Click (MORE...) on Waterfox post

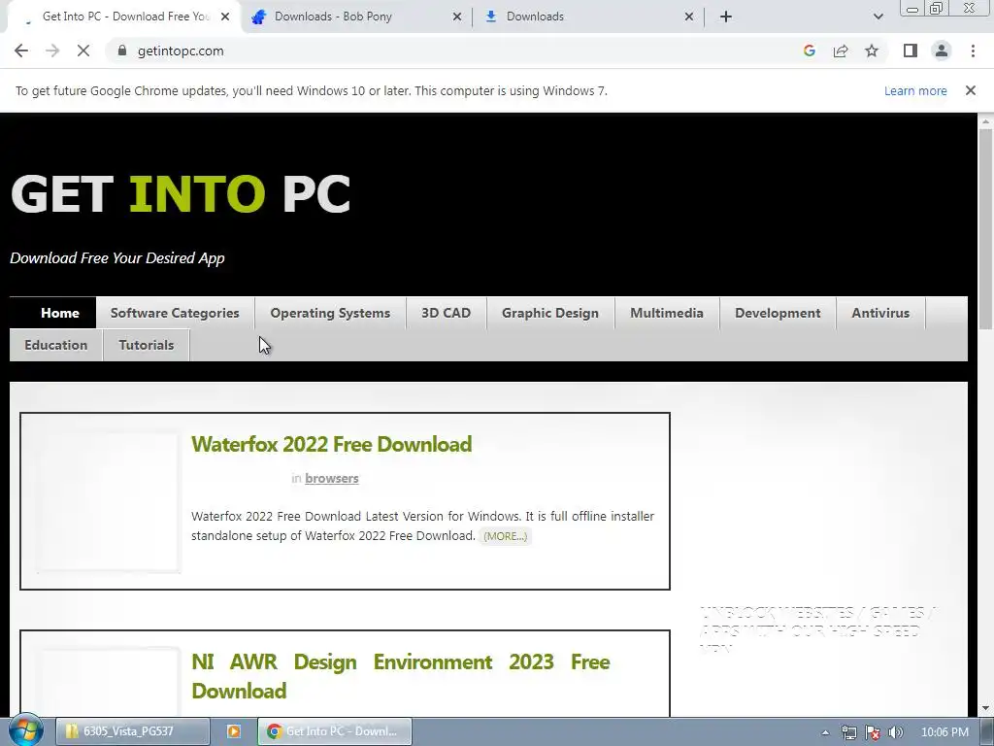505,536
